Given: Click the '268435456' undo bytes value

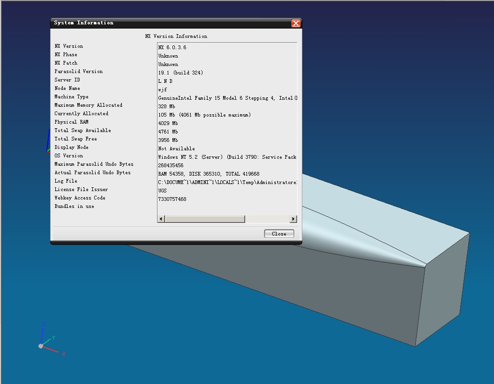Looking at the screenshot, I should click(171, 166).
